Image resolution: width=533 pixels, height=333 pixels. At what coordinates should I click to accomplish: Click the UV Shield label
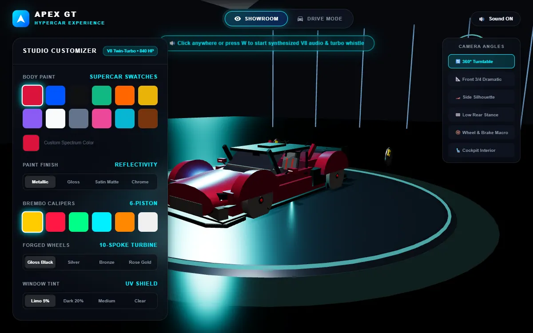pos(142,284)
